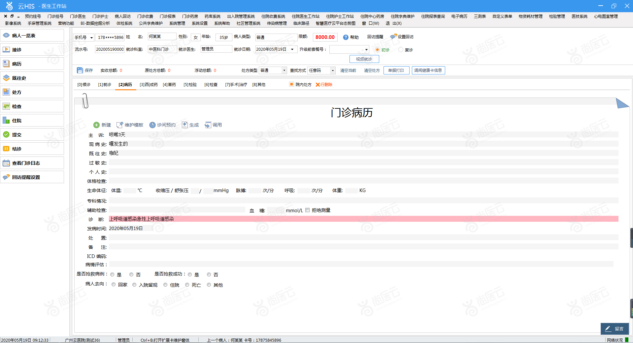
Task: Click the 网络状况 green status indicator
Action: pyautogui.click(x=626, y=340)
